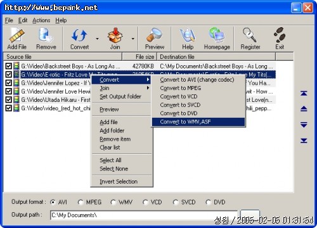Image resolution: width=317 pixels, height=228 pixels.
Task: Click the Source file column header
Action: pos(63,57)
